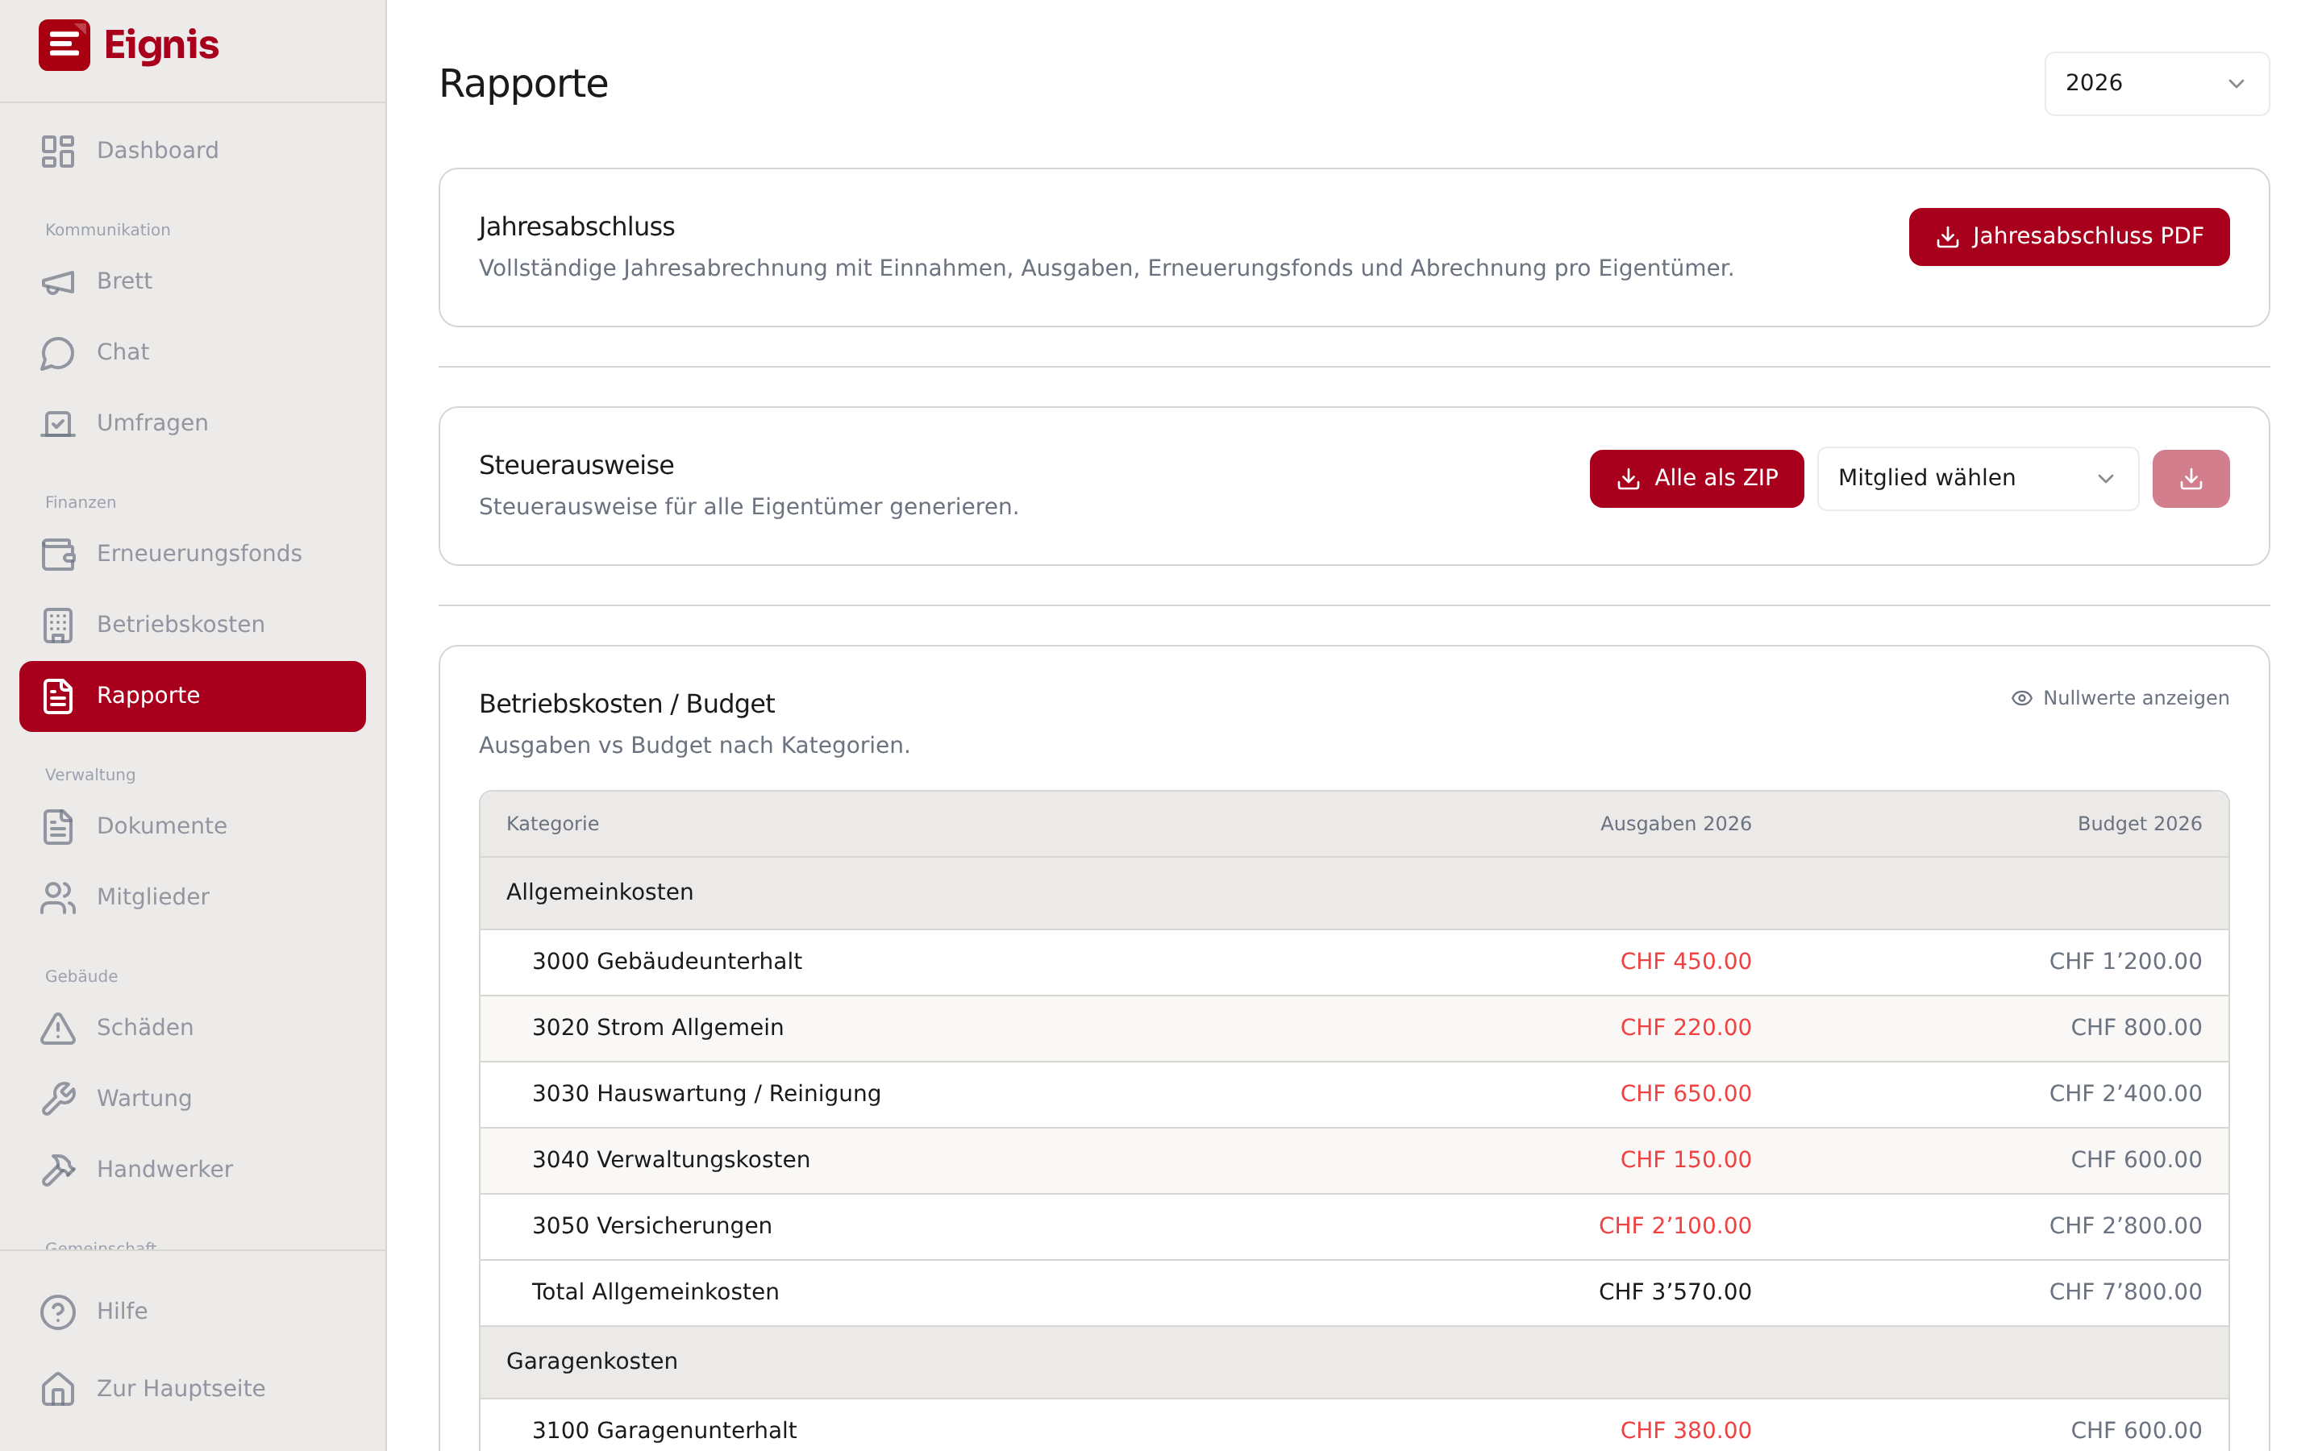Click the Betriebskosten / Budget heading

coord(626,704)
